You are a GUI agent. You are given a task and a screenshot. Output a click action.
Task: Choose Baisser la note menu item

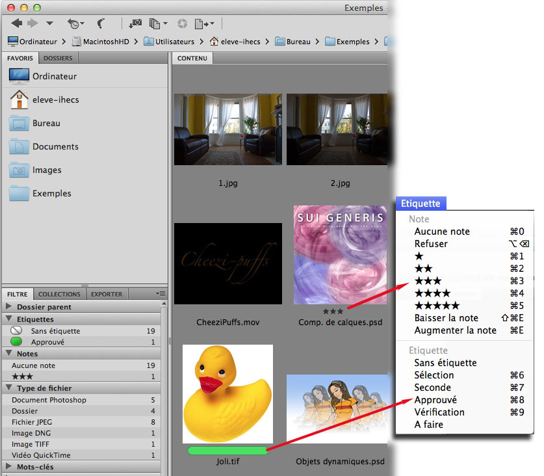point(465,318)
